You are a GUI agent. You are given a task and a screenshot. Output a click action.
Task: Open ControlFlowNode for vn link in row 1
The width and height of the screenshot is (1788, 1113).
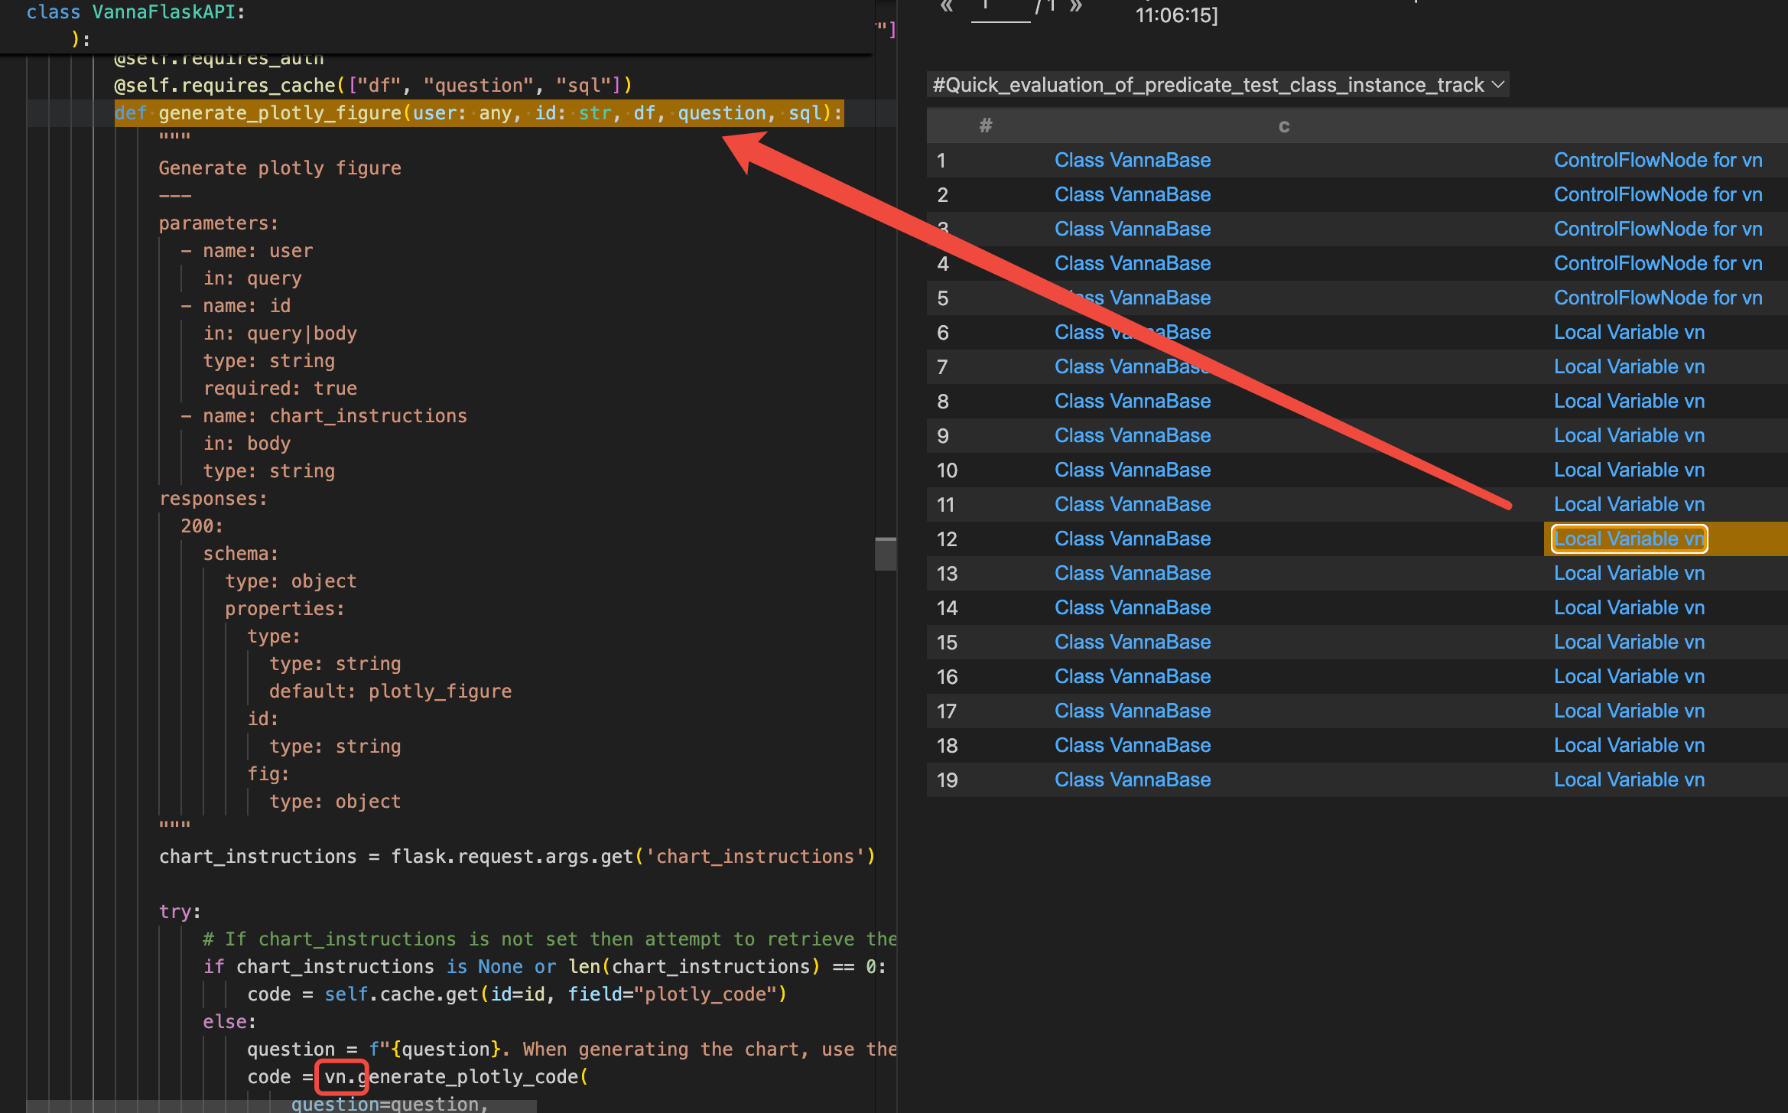[1658, 160]
